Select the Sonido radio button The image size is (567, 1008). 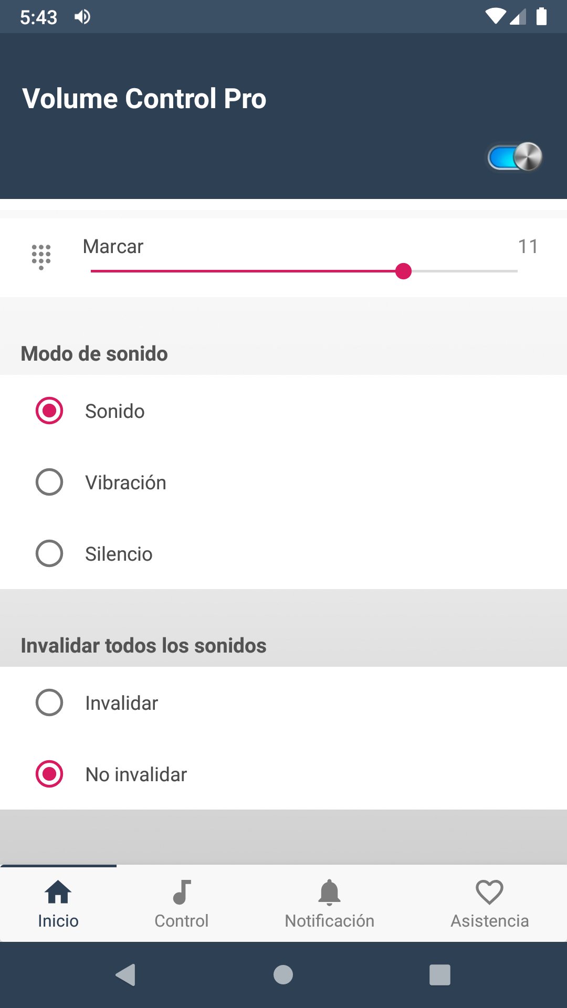(x=49, y=411)
